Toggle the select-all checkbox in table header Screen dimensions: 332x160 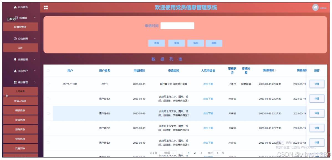[x=48, y=70]
